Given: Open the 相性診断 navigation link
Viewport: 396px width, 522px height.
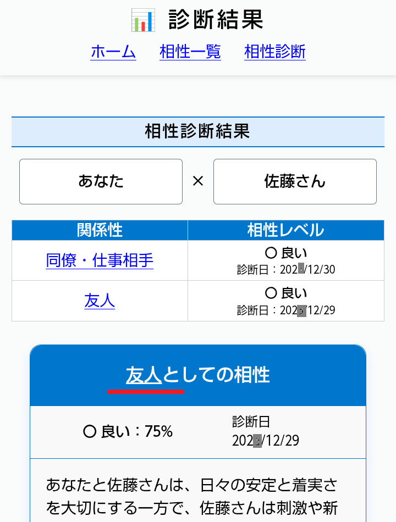Looking at the screenshot, I should pyautogui.click(x=275, y=52).
